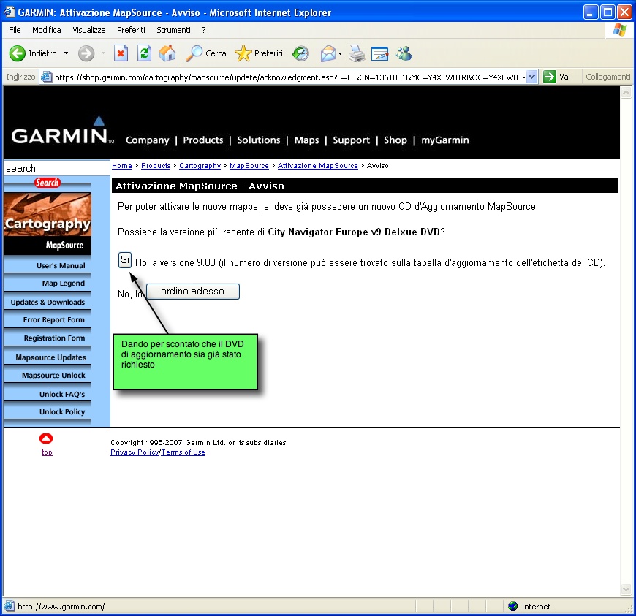Open the history (Cronologia) icon
The width and height of the screenshot is (636, 616).
(300, 53)
